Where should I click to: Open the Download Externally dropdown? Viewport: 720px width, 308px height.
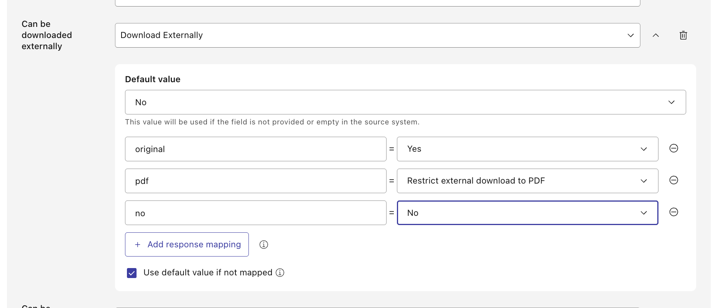[x=377, y=35]
